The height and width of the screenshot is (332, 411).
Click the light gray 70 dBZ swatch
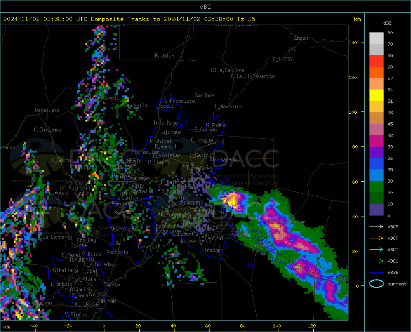[376, 38]
